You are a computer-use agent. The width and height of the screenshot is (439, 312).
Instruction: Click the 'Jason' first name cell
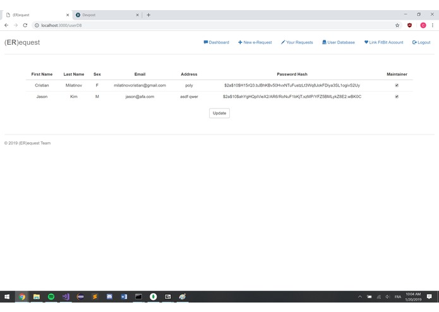click(42, 97)
